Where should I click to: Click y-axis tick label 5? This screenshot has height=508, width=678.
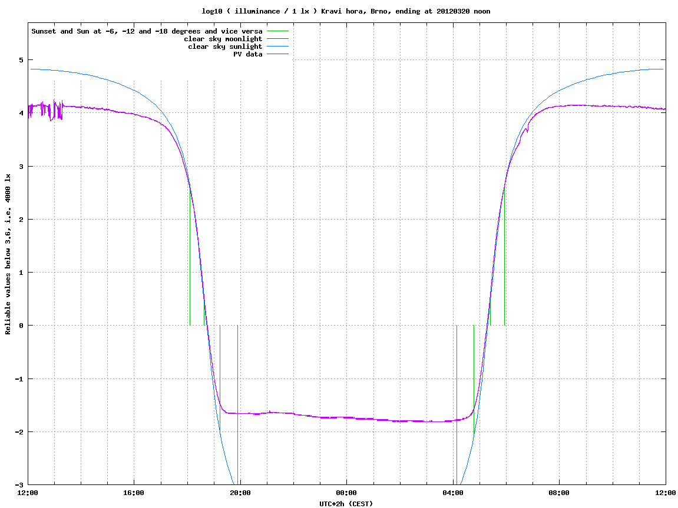point(21,60)
